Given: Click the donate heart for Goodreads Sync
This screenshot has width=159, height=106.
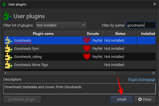Looking at the screenshot, I should point(87,48).
